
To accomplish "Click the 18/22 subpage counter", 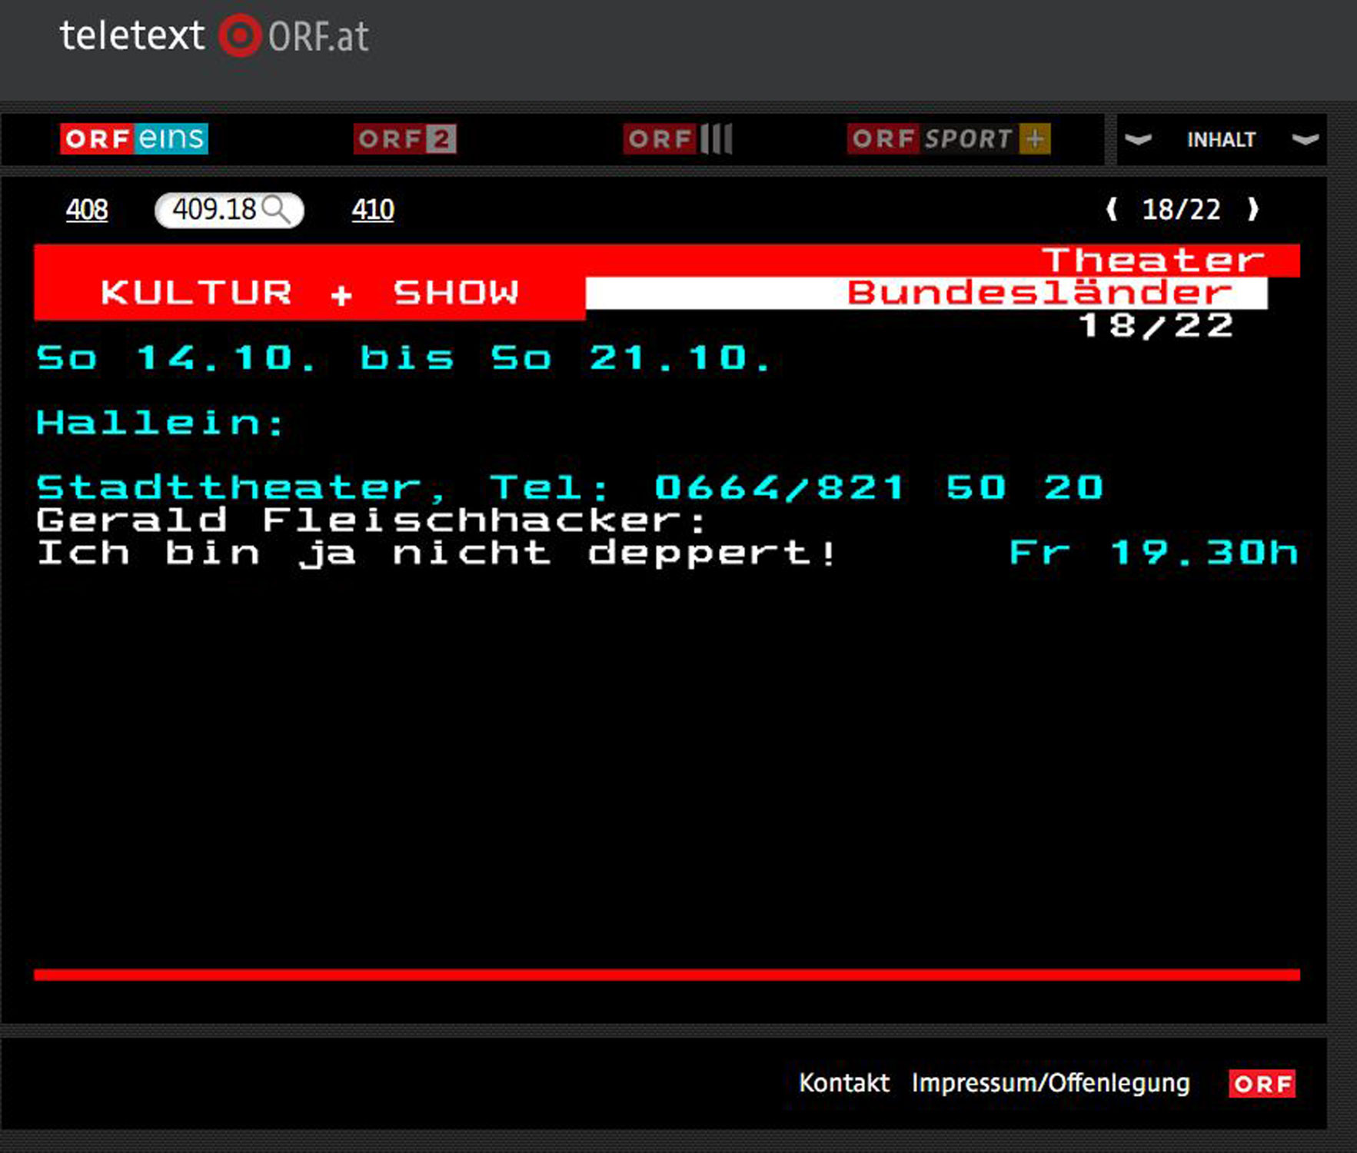I will tap(1182, 209).
